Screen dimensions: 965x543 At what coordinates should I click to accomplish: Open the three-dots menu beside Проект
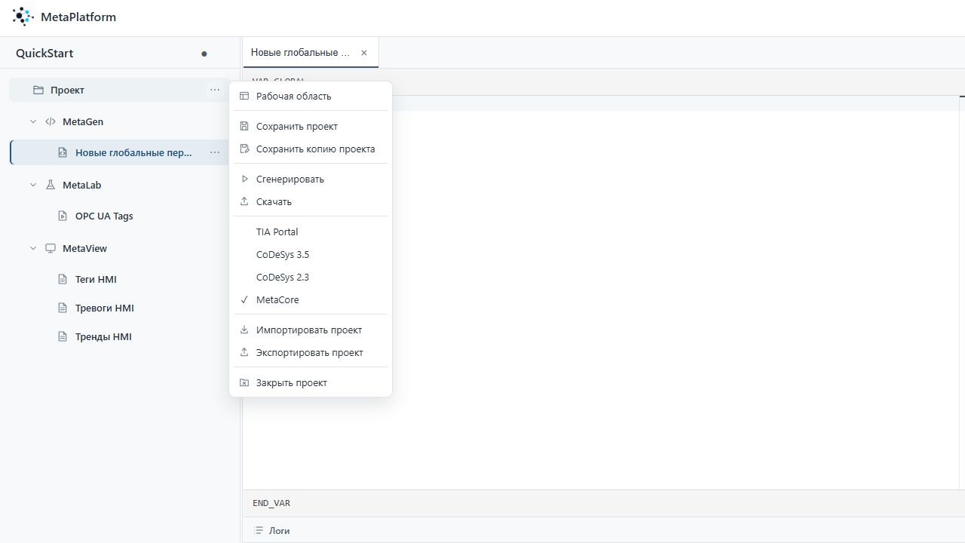[215, 90]
